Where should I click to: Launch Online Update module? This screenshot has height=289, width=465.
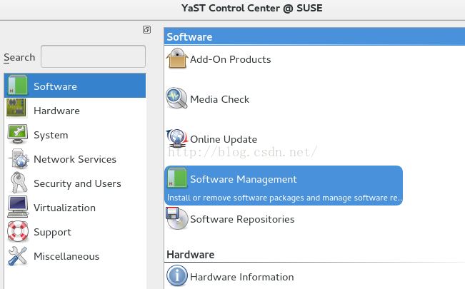(224, 139)
